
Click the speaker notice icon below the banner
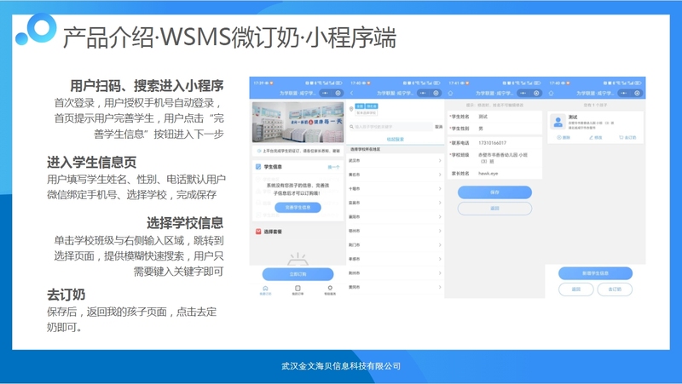(x=259, y=151)
